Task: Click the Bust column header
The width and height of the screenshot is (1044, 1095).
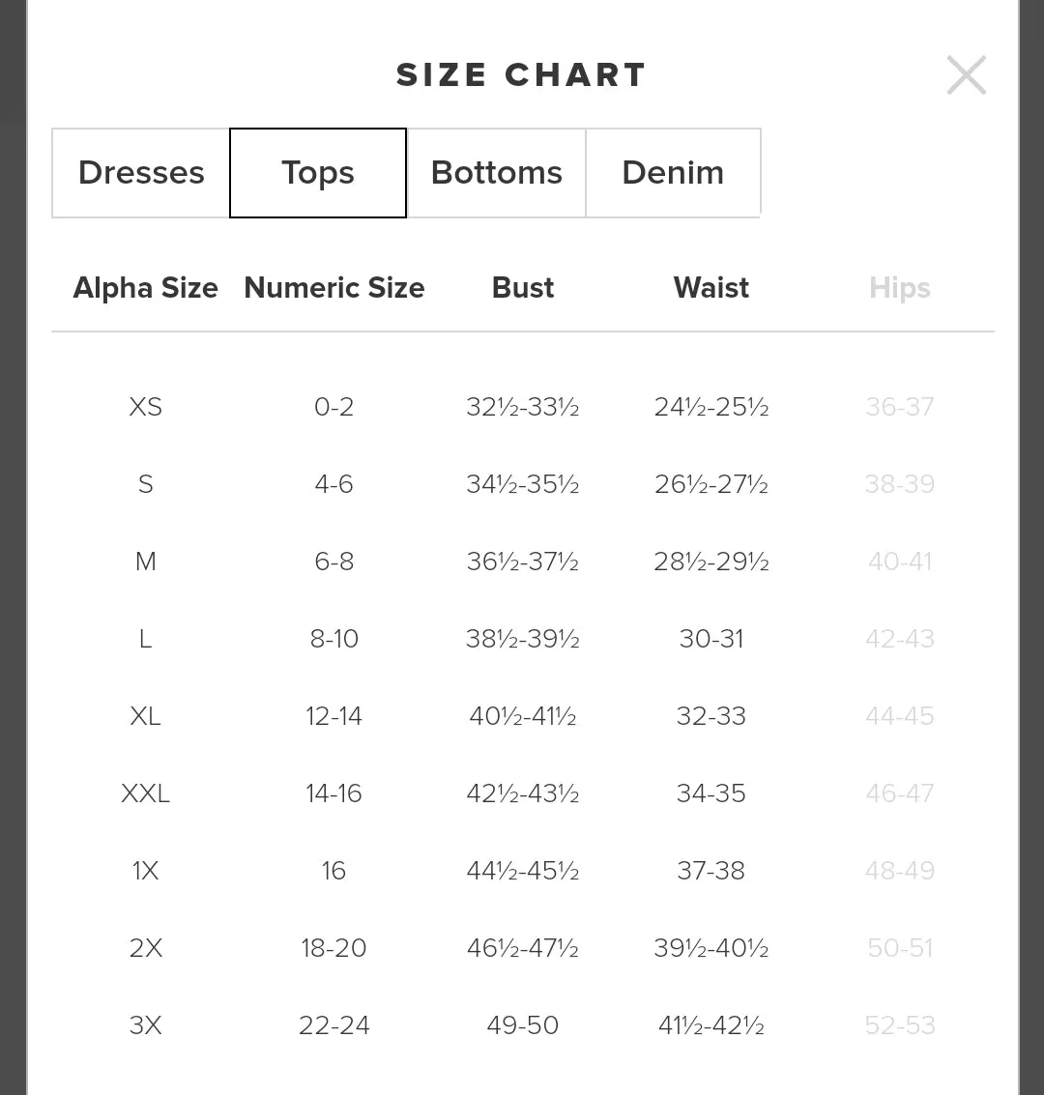Action: pyautogui.click(x=522, y=288)
